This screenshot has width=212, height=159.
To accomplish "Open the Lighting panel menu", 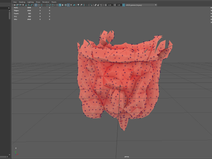I will tap(30, 2).
